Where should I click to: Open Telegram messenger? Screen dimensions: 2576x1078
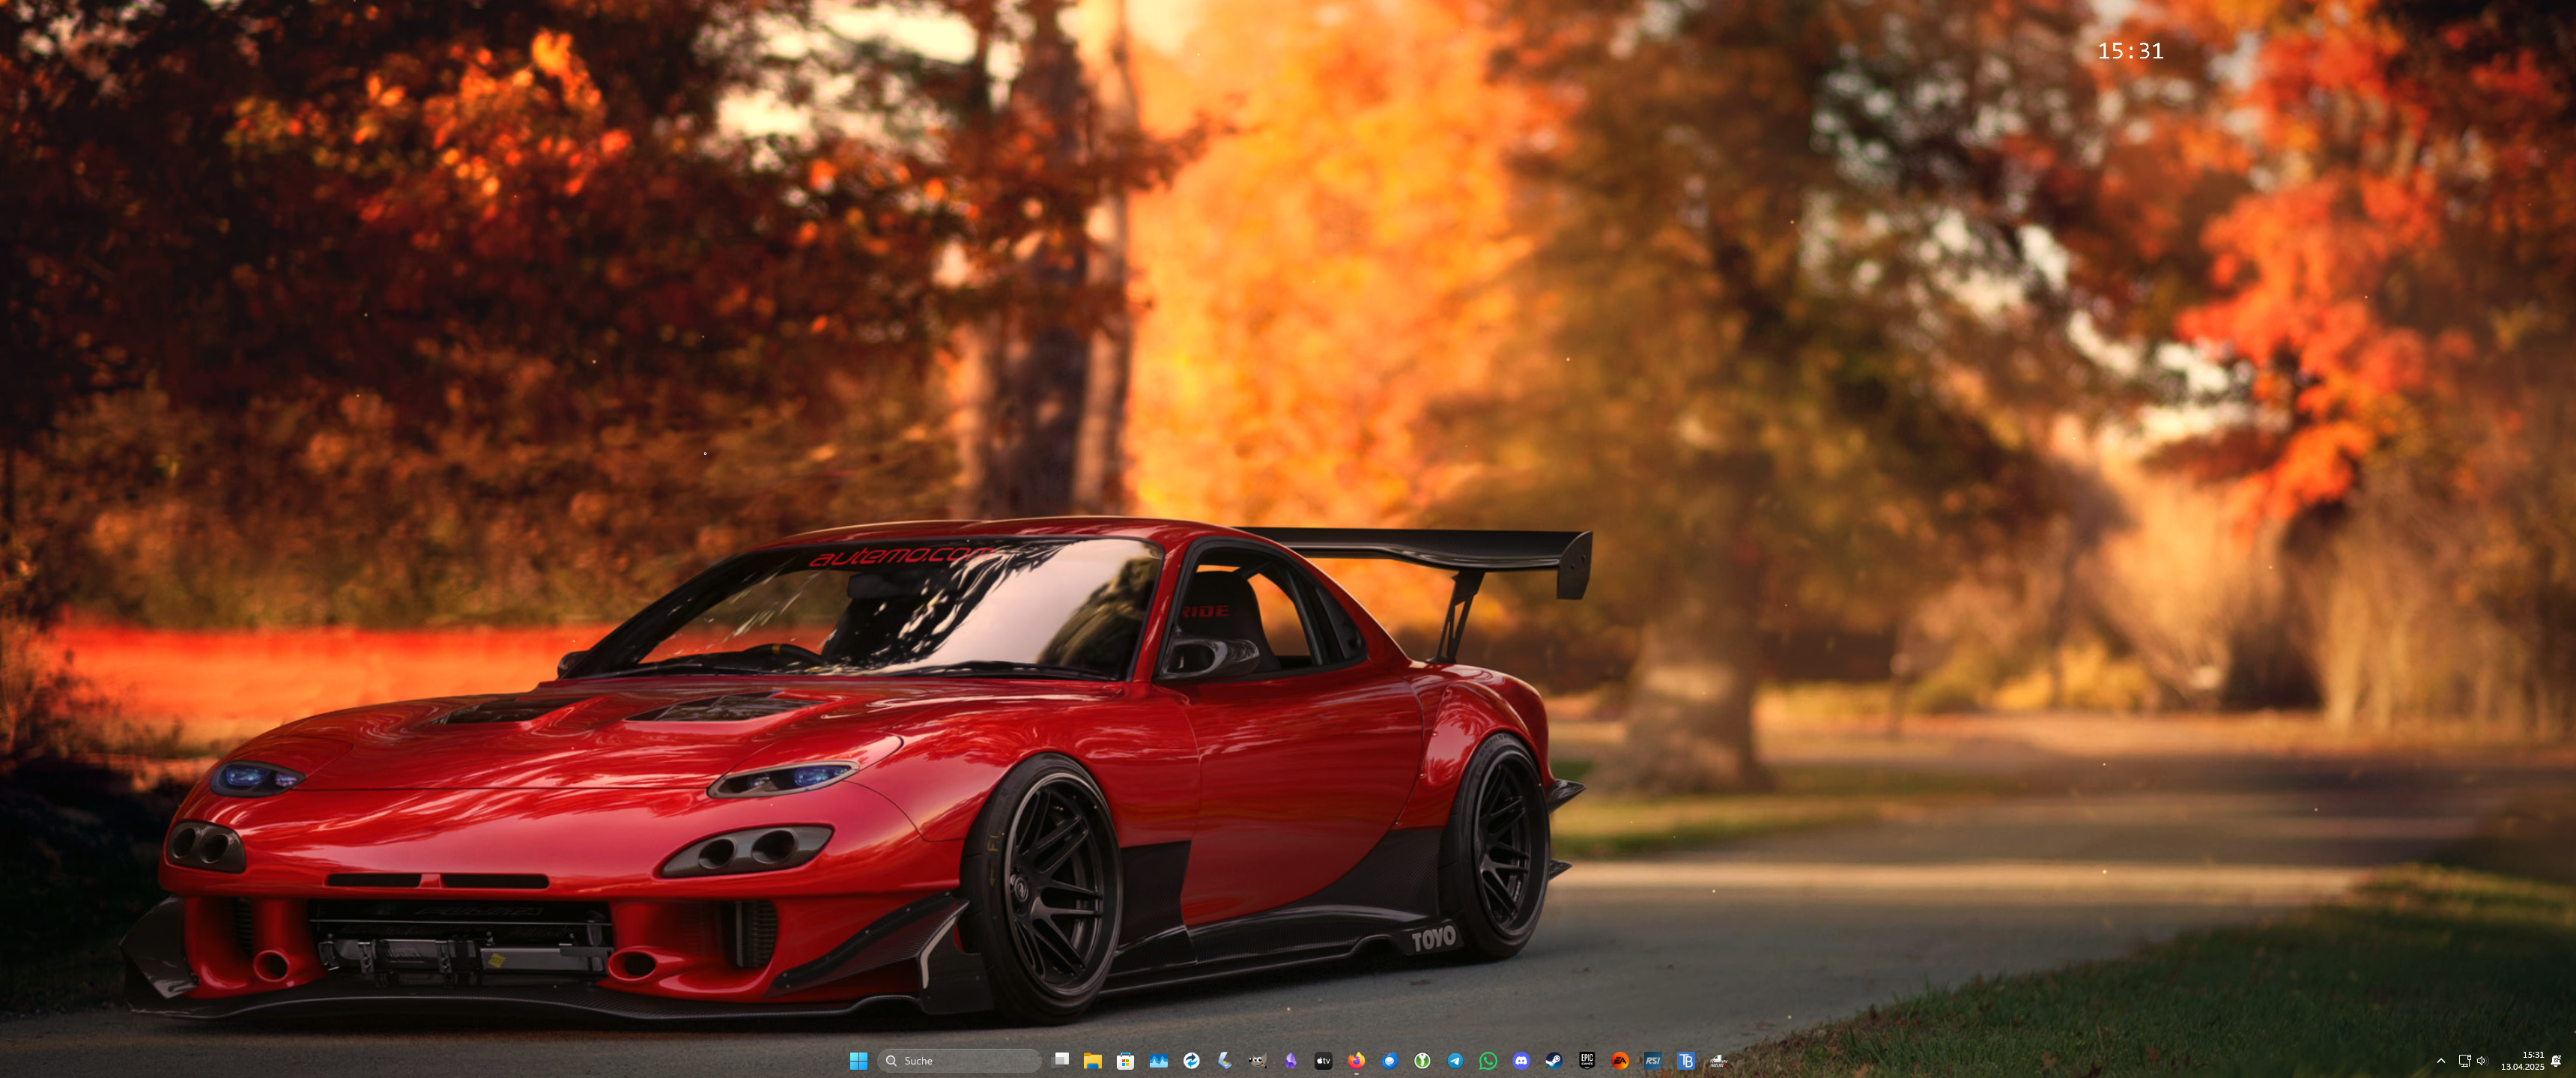point(1455,1062)
